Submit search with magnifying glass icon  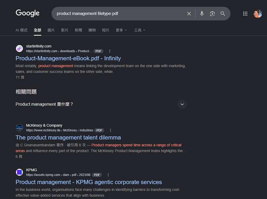pos(223,14)
